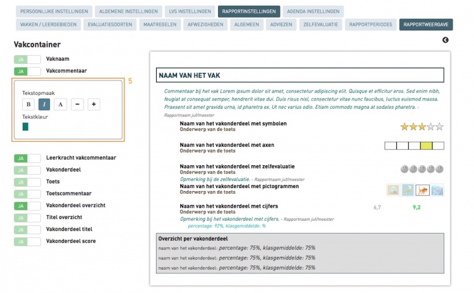Open the Tekstkleur teal color swatch
This screenshot has width=474, height=293.
[x=25, y=127]
